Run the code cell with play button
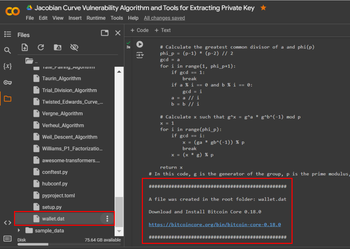 point(140,44)
